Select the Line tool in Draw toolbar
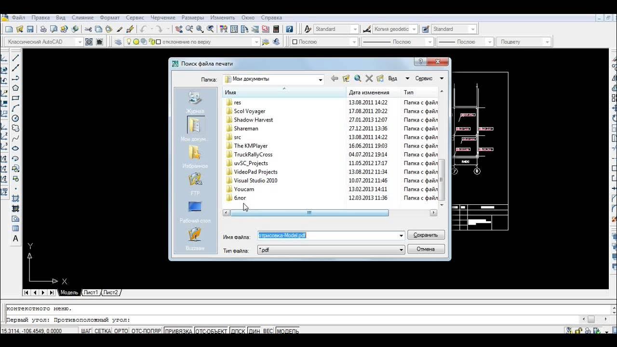 [x=15, y=58]
